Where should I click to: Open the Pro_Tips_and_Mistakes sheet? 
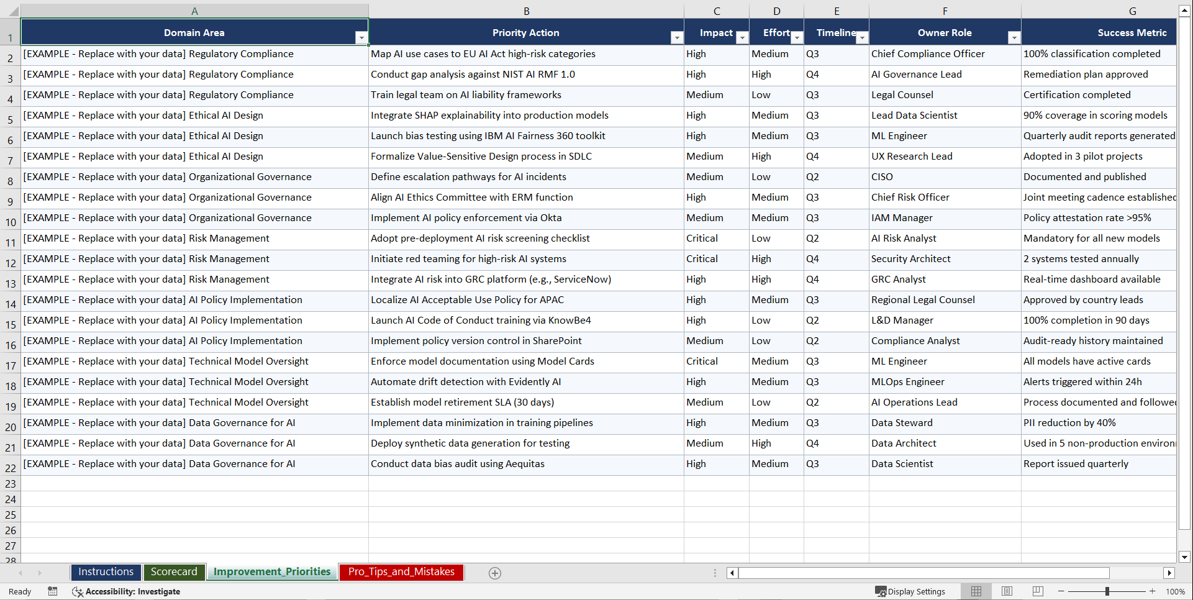click(401, 572)
